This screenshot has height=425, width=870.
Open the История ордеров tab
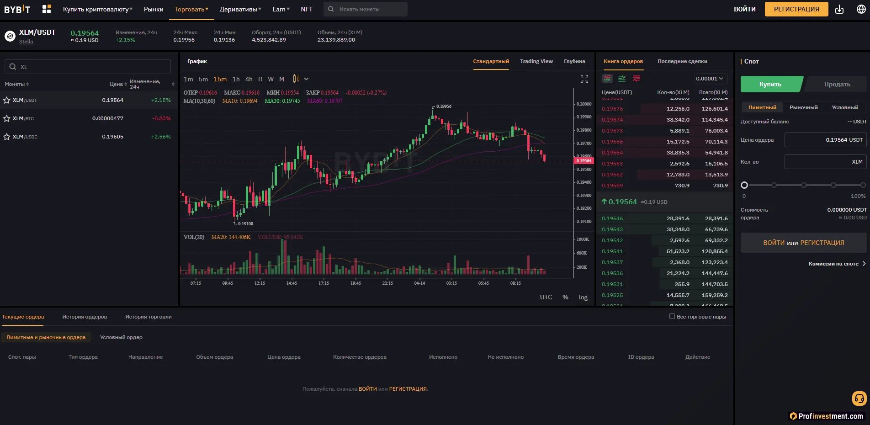click(85, 317)
